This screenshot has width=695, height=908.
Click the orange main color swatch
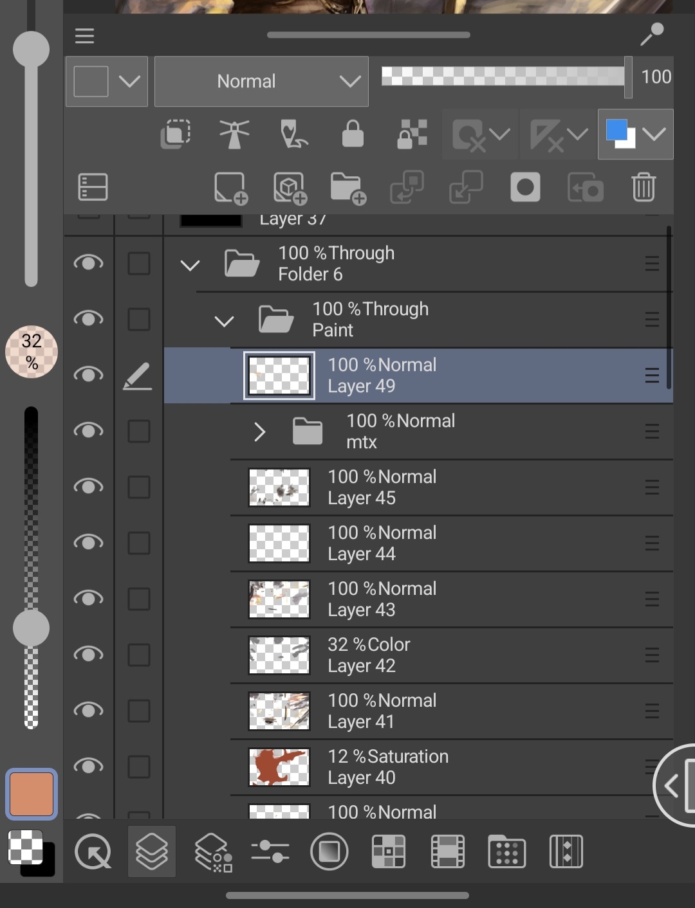(x=31, y=794)
